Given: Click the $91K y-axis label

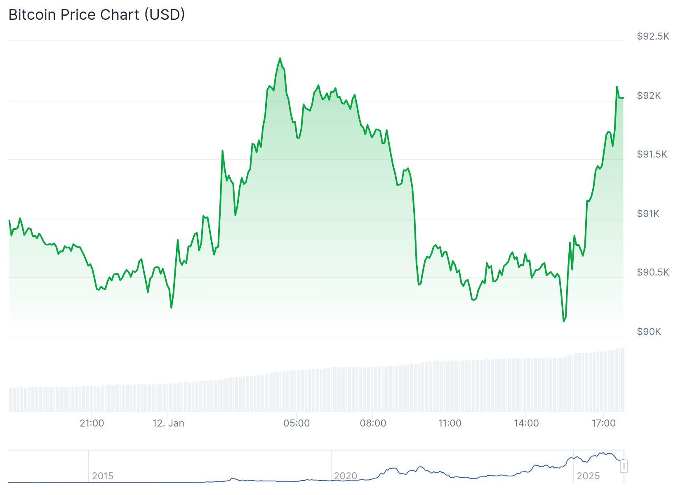Looking at the screenshot, I should (x=648, y=214).
